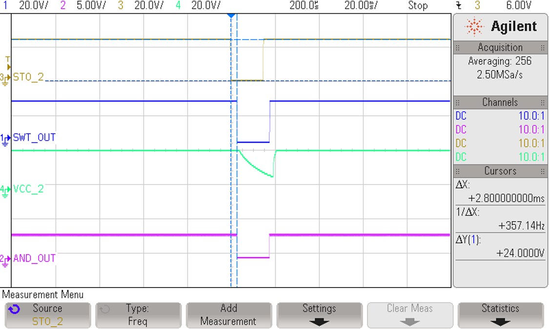Toggle the Stop acquisition status
The image size is (549, 329).
tap(418, 6)
